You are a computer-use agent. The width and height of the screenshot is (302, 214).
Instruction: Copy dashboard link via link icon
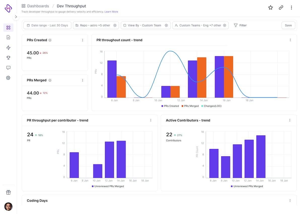point(281,8)
